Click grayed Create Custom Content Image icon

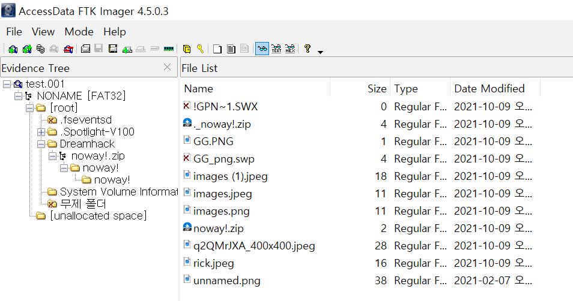(141, 49)
